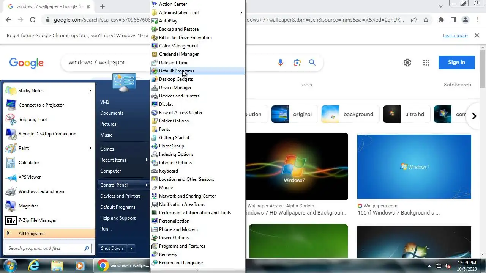Open the Sticky Notes icon in Start menu

coord(11,91)
